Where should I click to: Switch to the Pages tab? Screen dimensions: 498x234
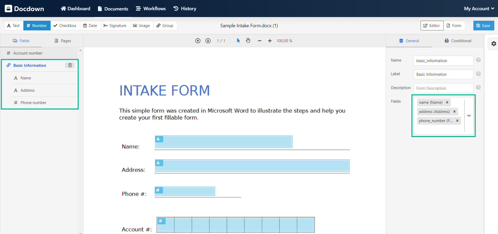(63, 41)
